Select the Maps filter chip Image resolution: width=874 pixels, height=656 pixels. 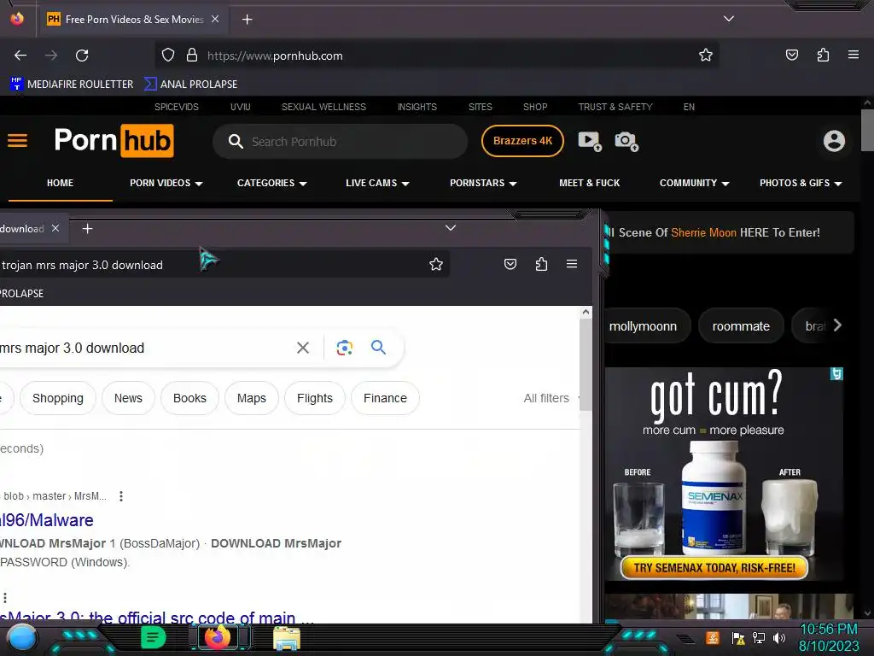point(252,398)
